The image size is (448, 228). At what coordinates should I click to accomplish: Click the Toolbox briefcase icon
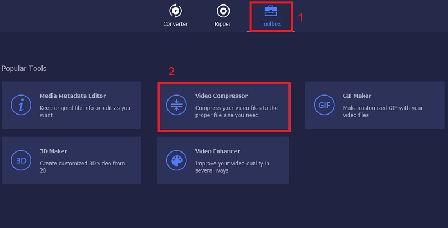coord(270,11)
